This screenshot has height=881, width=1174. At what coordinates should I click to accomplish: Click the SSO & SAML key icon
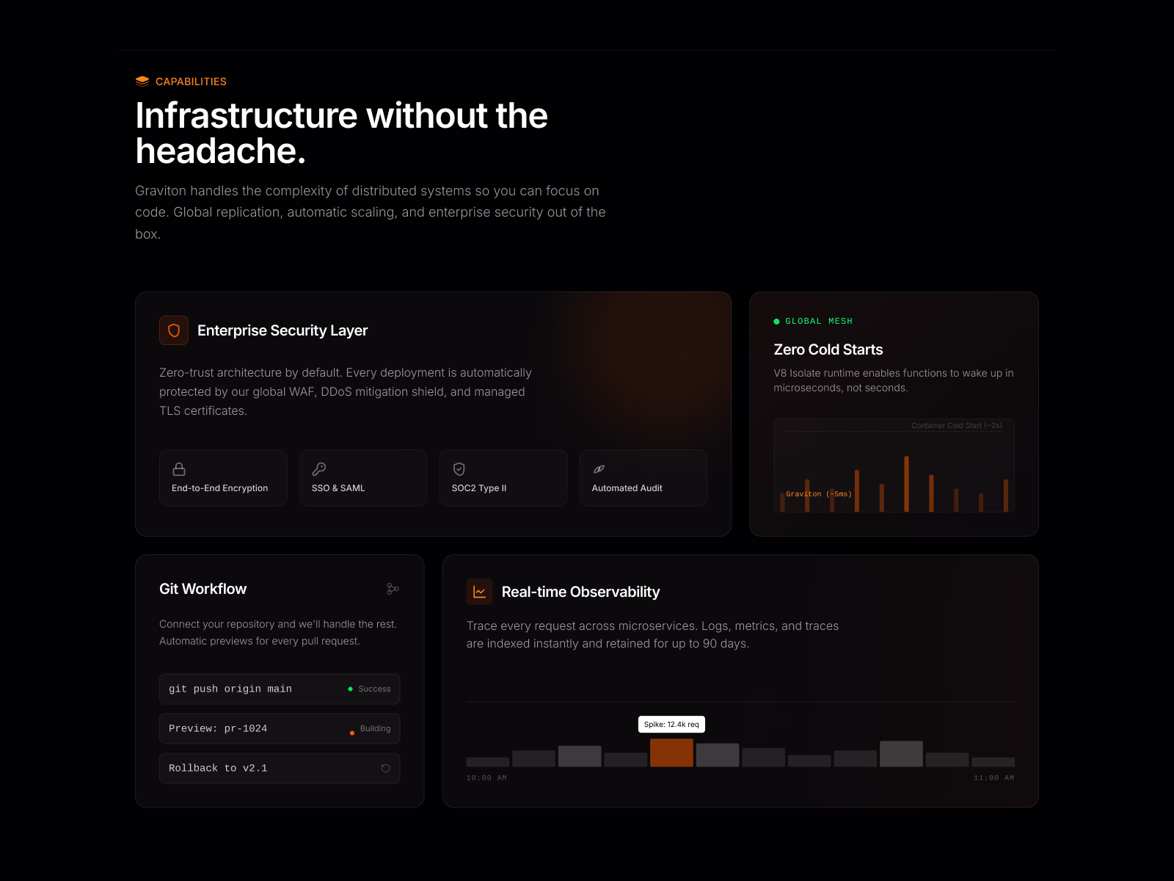pos(319,469)
